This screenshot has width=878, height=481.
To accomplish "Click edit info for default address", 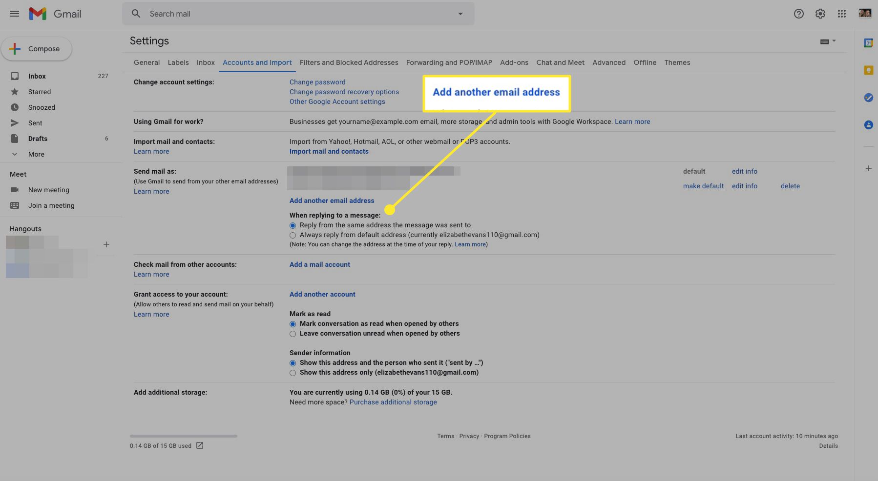I will (x=745, y=171).
